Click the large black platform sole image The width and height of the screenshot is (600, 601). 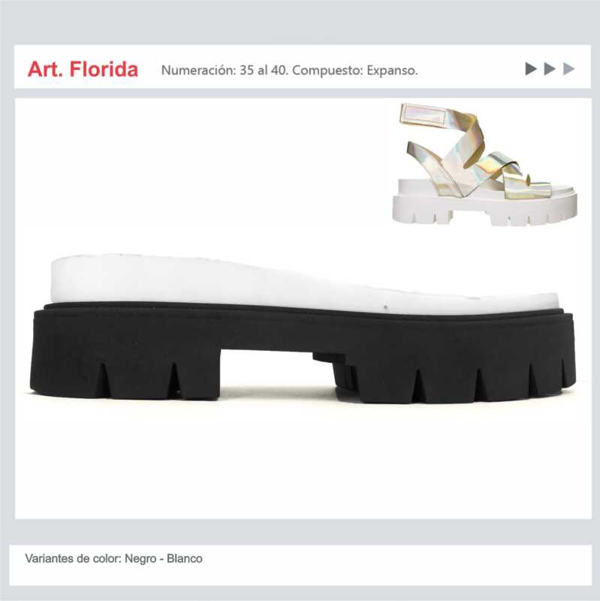pos(303,352)
